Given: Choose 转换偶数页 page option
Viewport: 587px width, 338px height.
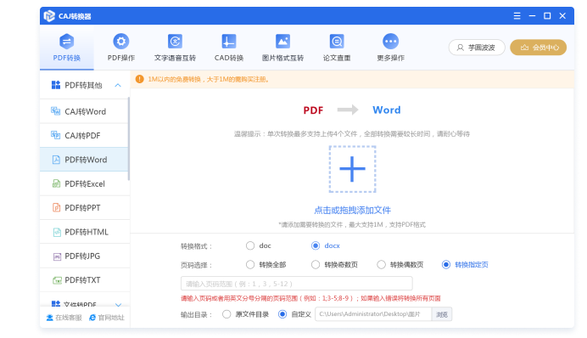Looking at the screenshot, I should pyautogui.click(x=381, y=265).
